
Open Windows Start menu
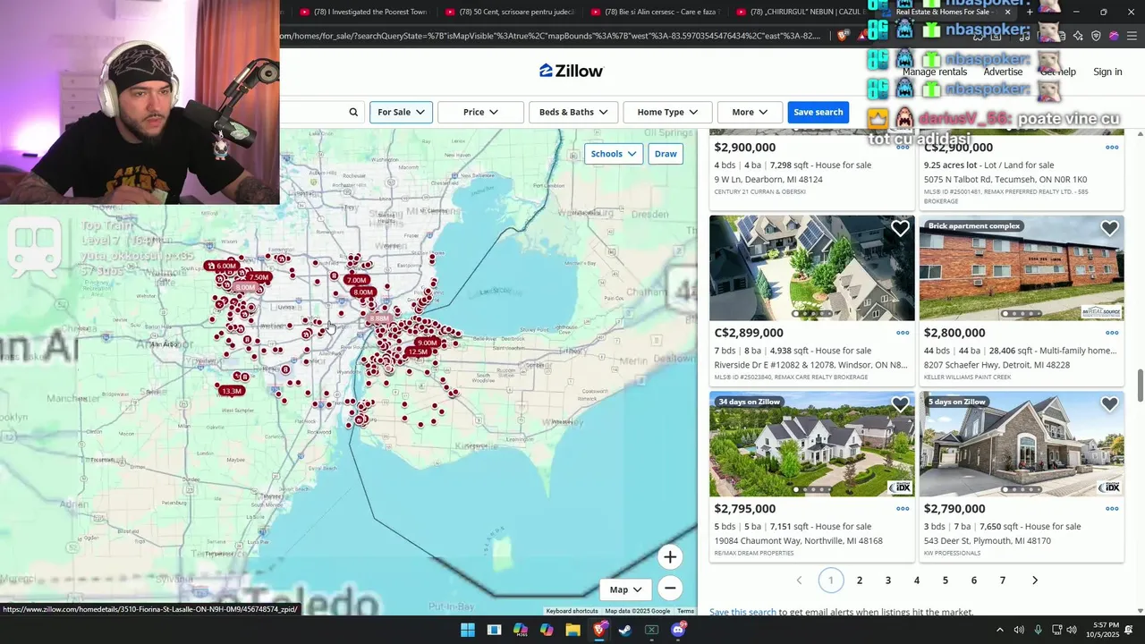[468, 630]
